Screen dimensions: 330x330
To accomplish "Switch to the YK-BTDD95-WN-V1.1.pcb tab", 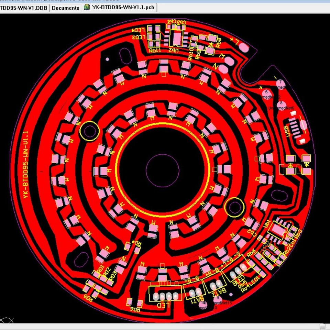I will tap(123, 7).
